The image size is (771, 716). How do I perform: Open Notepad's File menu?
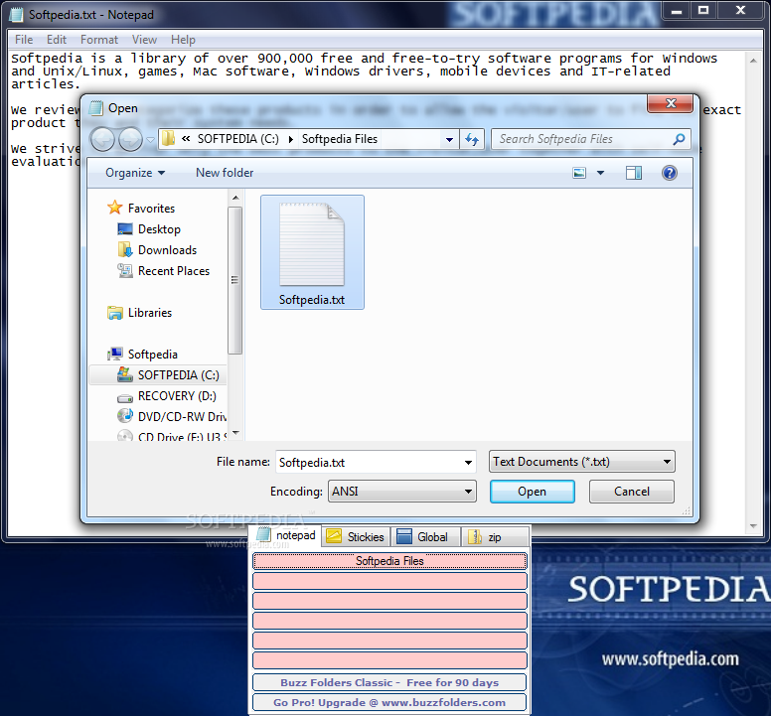click(x=24, y=40)
